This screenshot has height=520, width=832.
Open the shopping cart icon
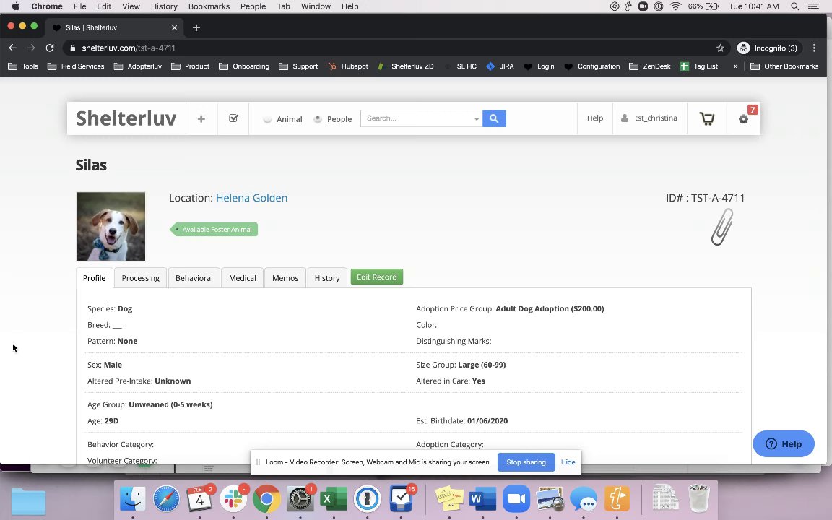[707, 119]
